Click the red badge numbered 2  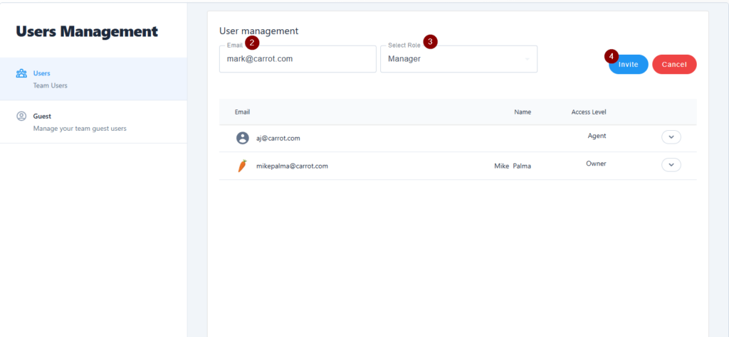pos(252,42)
